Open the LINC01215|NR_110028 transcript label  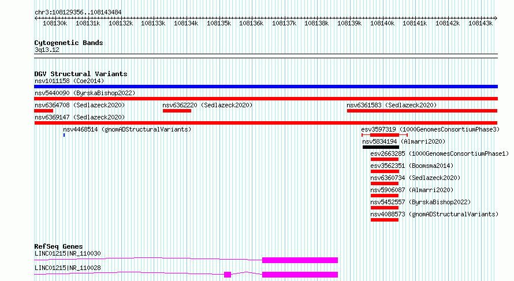68,268
